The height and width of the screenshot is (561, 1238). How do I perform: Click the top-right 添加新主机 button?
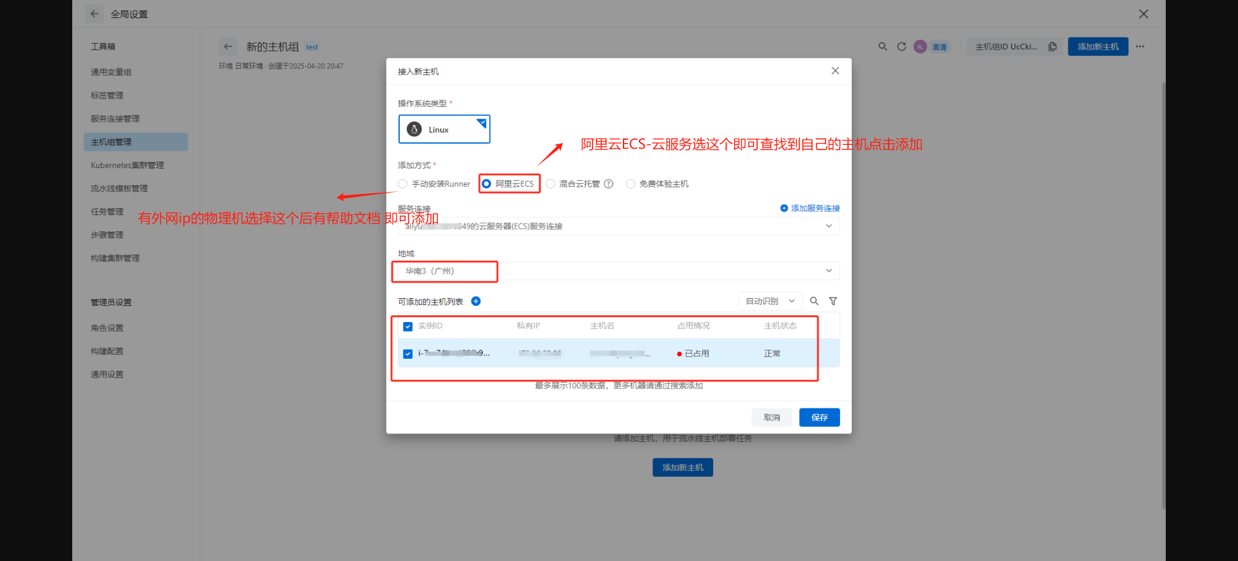pyautogui.click(x=1098, y=46)
